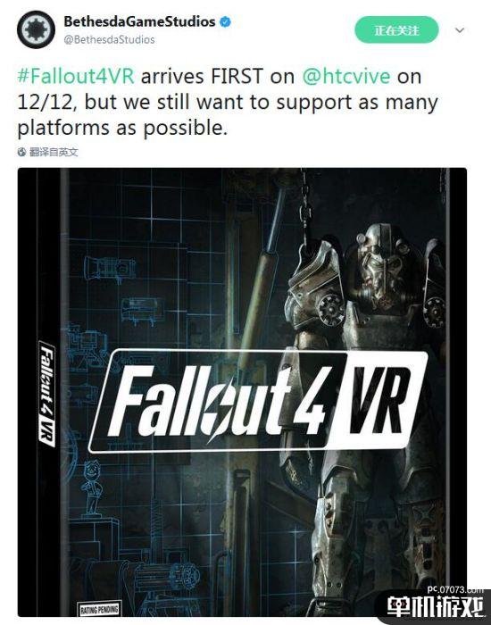This screenshot has width=491, height=625.
Task: Open the Fallout 4 VR cover image
Action: 242,392
